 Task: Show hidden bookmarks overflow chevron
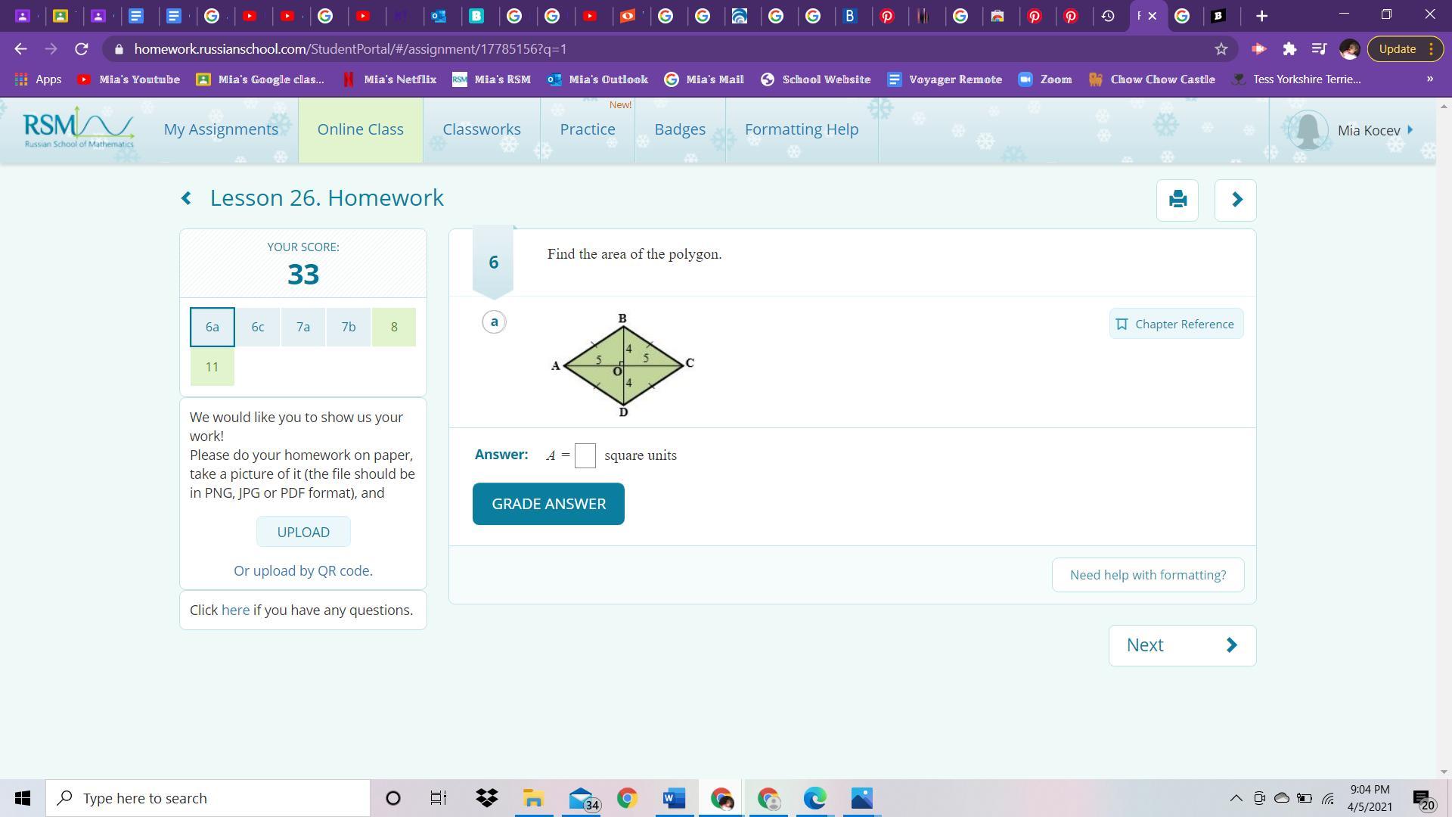(x=1429, y=79)
